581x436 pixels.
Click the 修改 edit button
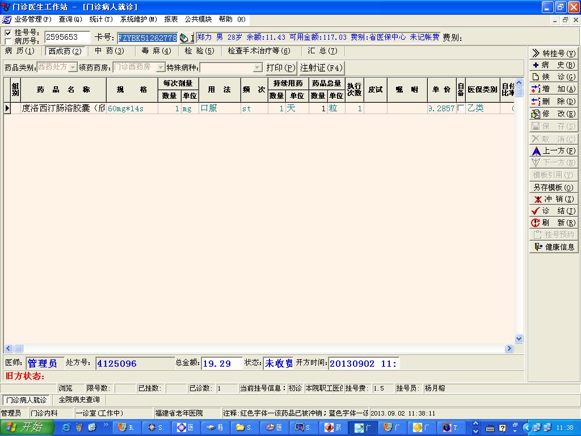(x=553, y=114)
